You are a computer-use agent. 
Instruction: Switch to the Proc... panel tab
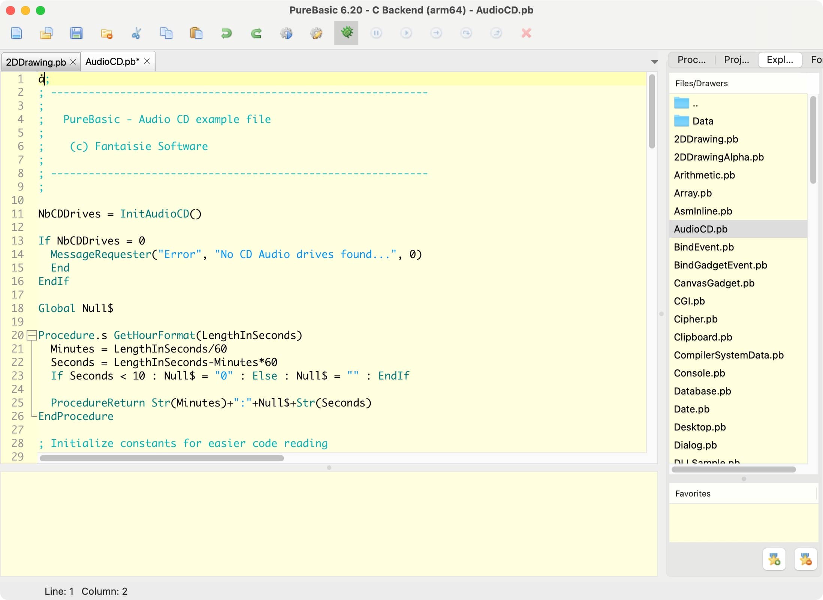tap(691, 60)
